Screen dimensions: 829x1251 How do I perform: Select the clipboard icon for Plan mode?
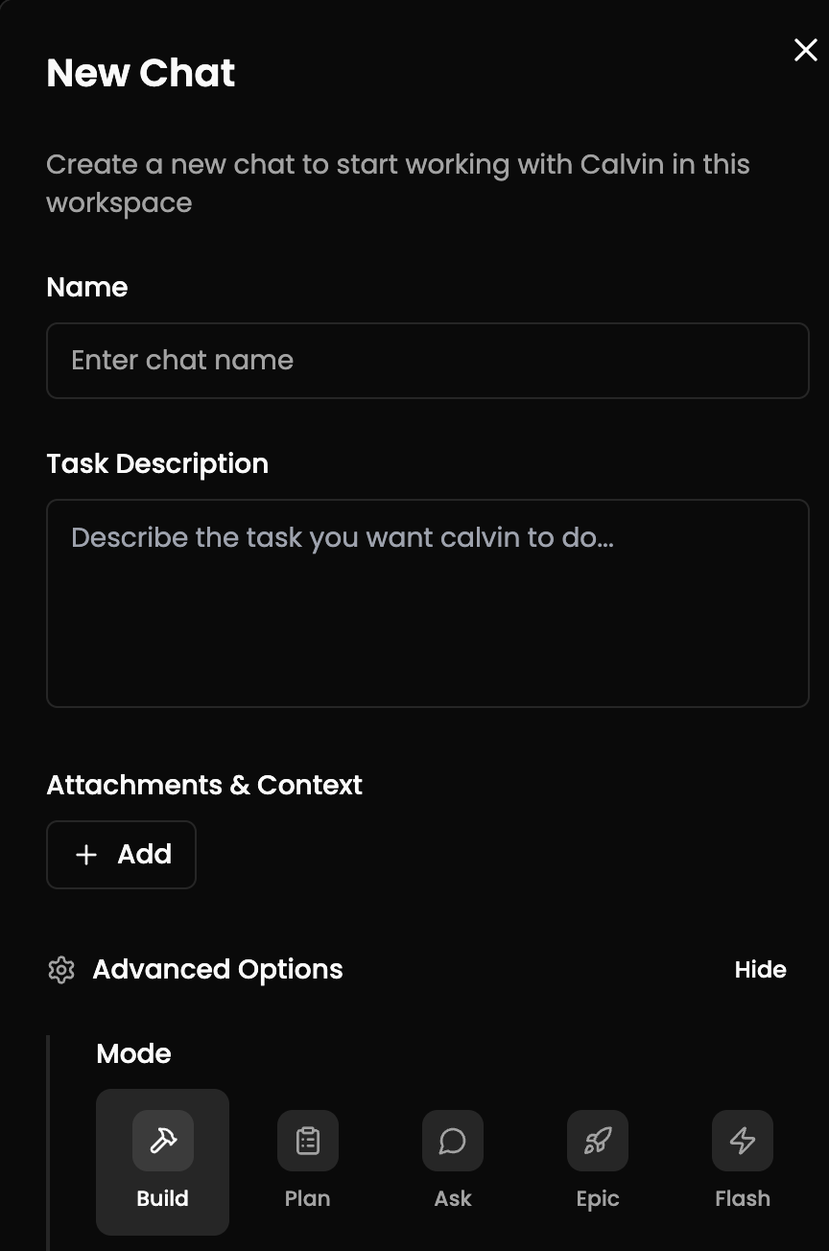pyautogui.click(x=308, y=1141)
